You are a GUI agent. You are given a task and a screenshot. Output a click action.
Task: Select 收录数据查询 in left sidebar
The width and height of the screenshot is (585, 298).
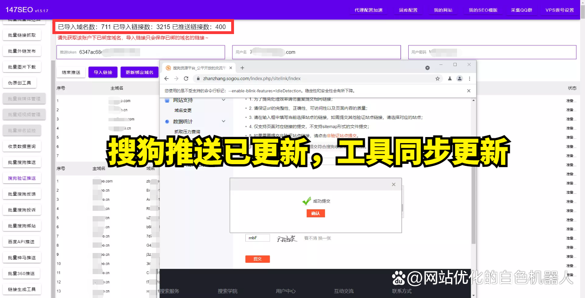pyautogui.click(x=22, y=146)
